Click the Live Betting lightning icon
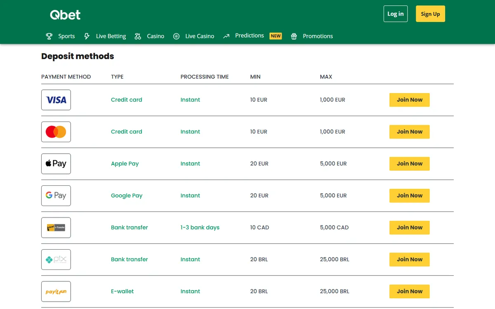 point(87,36)
